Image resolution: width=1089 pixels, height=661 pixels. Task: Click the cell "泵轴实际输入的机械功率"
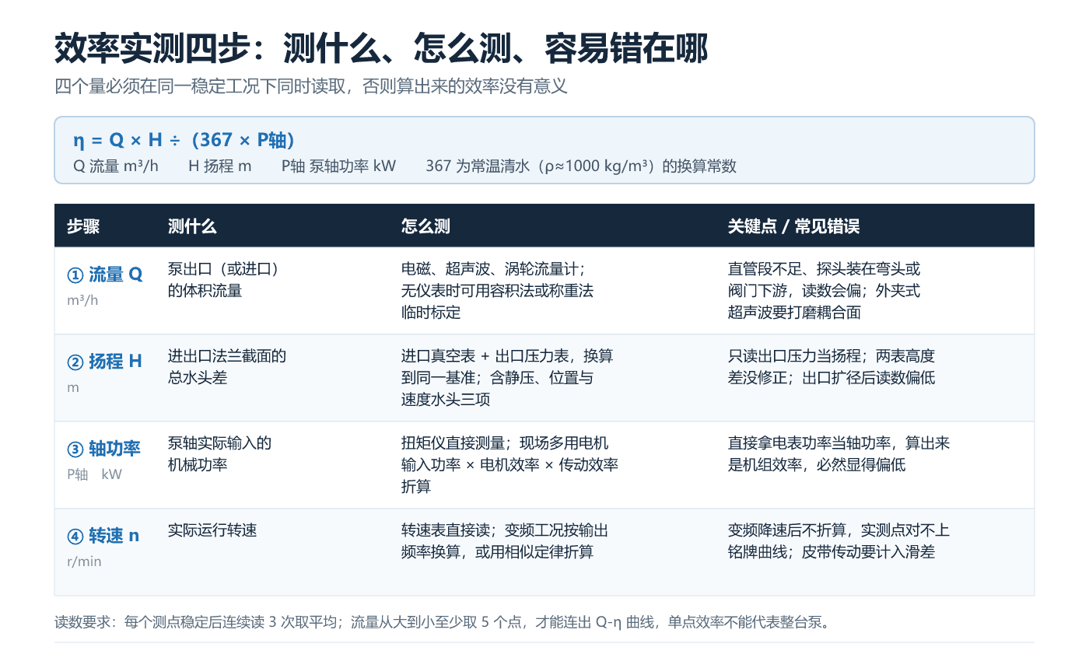tap(219, 454)
